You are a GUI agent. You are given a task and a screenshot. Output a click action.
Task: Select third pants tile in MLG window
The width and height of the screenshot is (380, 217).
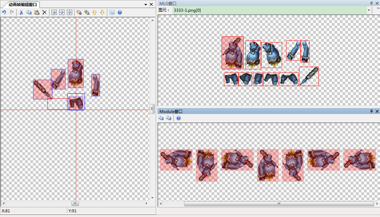tap(258, 79)
